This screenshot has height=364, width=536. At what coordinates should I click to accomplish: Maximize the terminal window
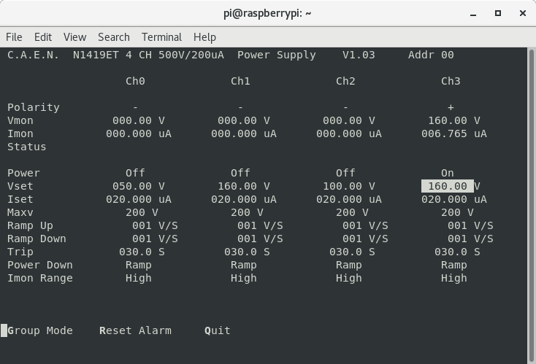498,13
